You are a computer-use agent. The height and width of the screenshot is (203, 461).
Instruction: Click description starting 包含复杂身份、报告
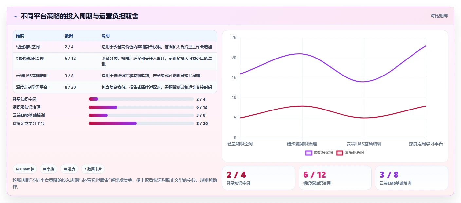click(157, 87)
